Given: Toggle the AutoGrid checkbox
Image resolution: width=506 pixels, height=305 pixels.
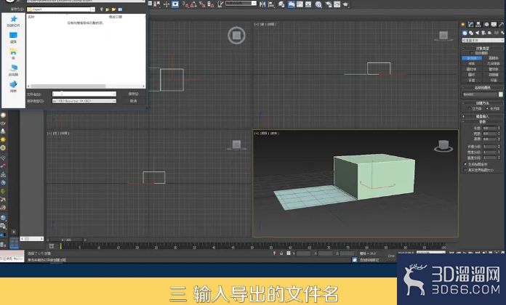Looking at the screenshot, I should pyautogui.click(x=472, y=53).
